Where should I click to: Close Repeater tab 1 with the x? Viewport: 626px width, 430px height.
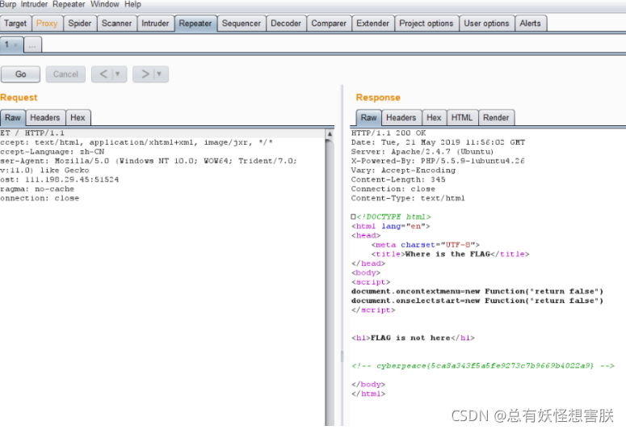tap(16, 45)
